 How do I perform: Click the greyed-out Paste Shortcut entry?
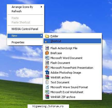(25, 22)
